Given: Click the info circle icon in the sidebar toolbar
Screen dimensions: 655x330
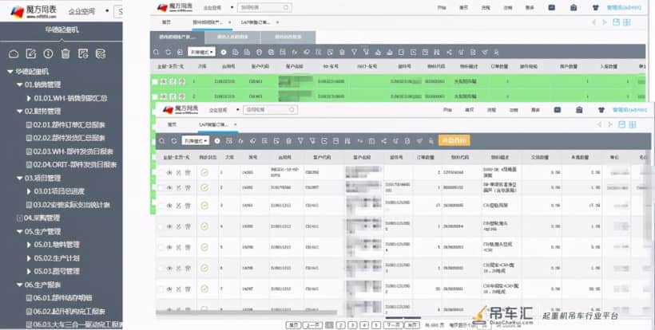Looking at the screenshot, I should [x=49, y=53].
